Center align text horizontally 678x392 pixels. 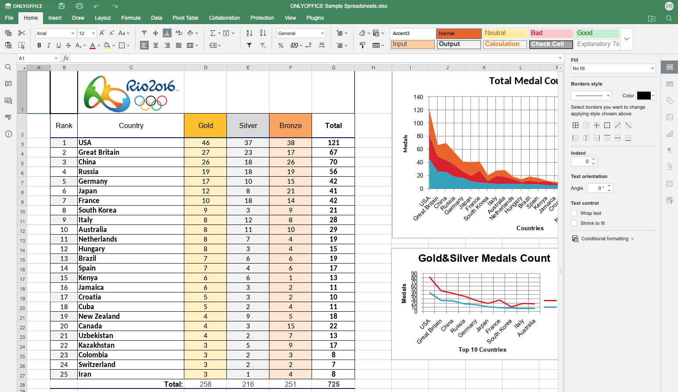(155, 45)
